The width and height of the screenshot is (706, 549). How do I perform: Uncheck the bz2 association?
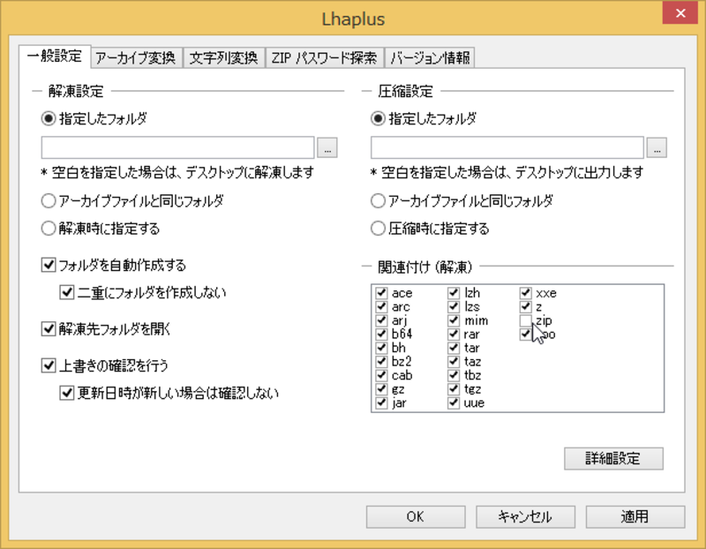(x=381, y=361)
